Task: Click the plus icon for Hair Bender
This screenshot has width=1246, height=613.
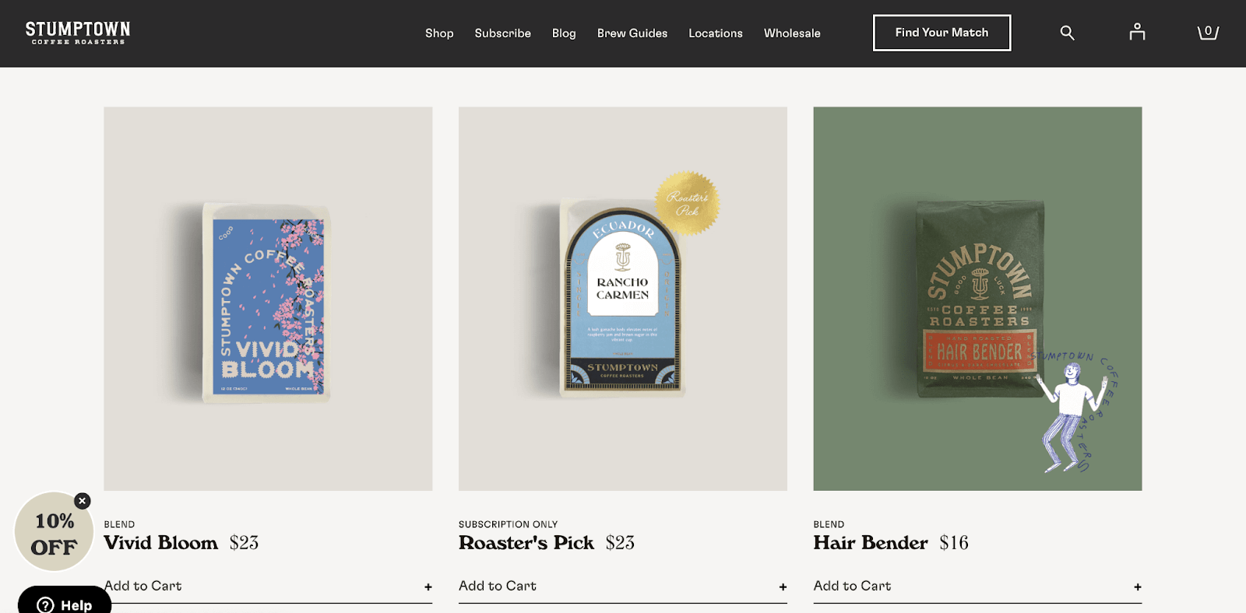Action: click(1138, 587)
